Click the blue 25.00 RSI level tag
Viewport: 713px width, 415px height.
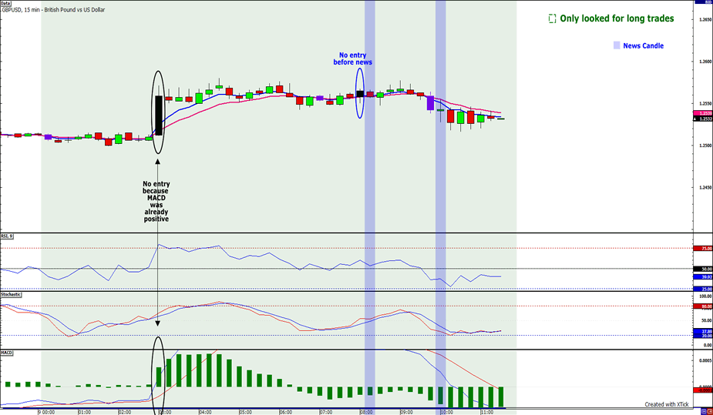point(703,289)
